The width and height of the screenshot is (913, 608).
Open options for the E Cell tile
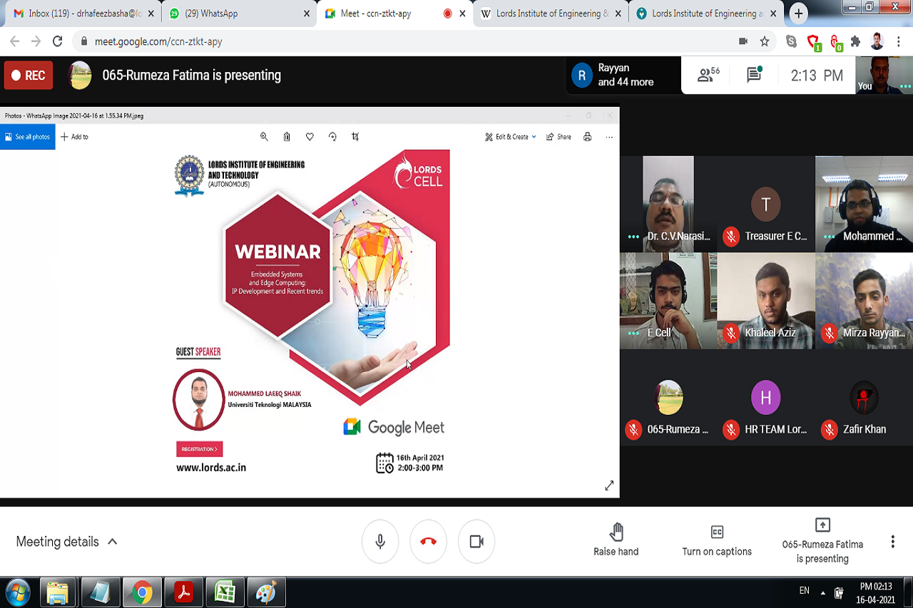click(633, 333)
